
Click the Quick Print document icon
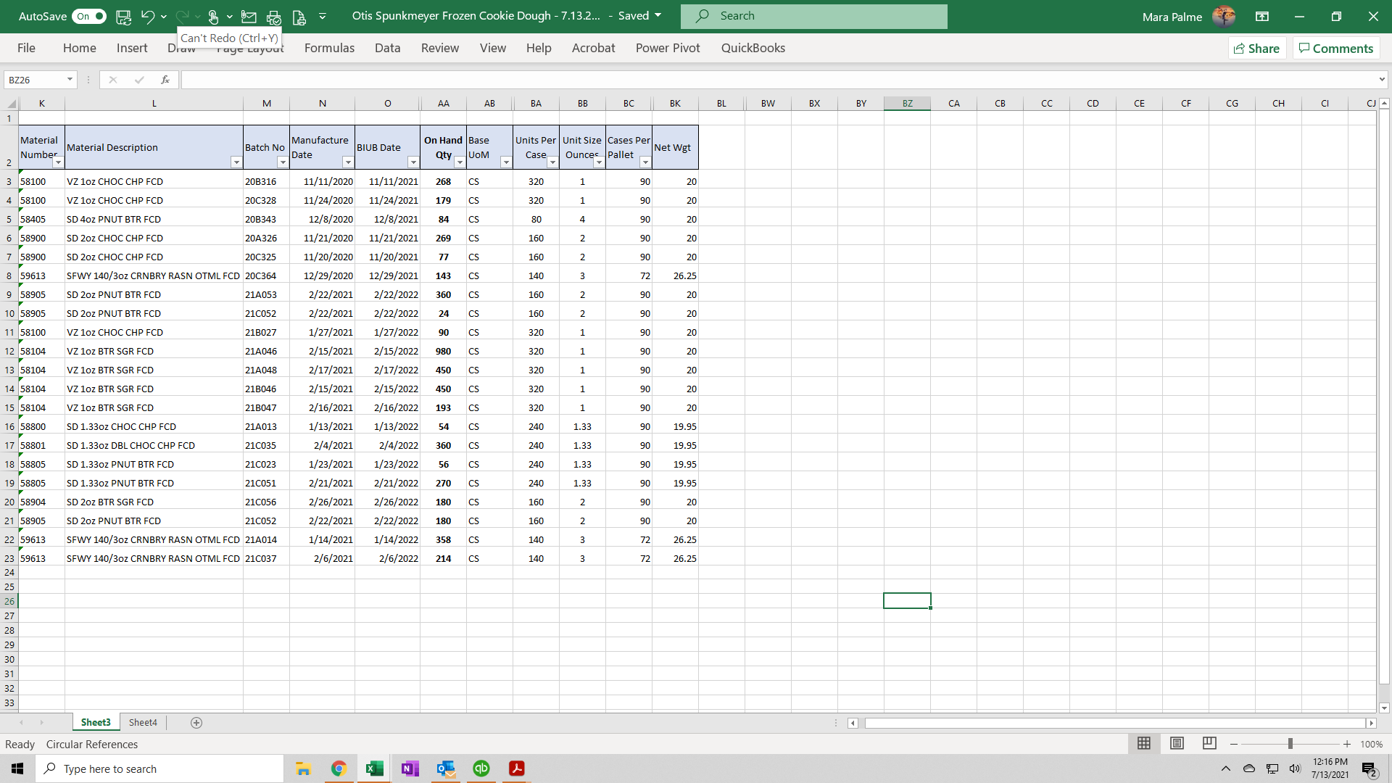pyautogui.click(x=299, y=16)
